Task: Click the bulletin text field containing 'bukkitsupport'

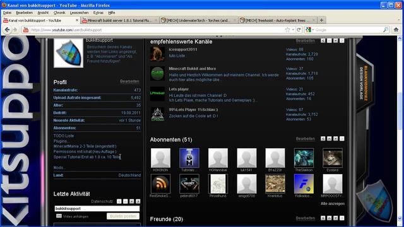Action: pos(97,209)
